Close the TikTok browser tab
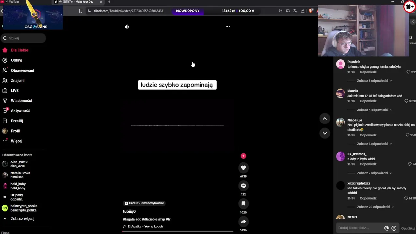The width and height of the screenshot is (416, 234). tap(101, 2)
